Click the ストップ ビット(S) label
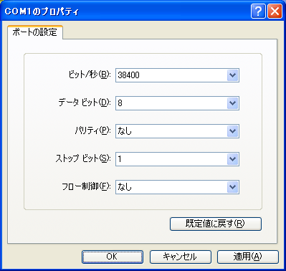286x271 pixels. (x=83, y=158)
